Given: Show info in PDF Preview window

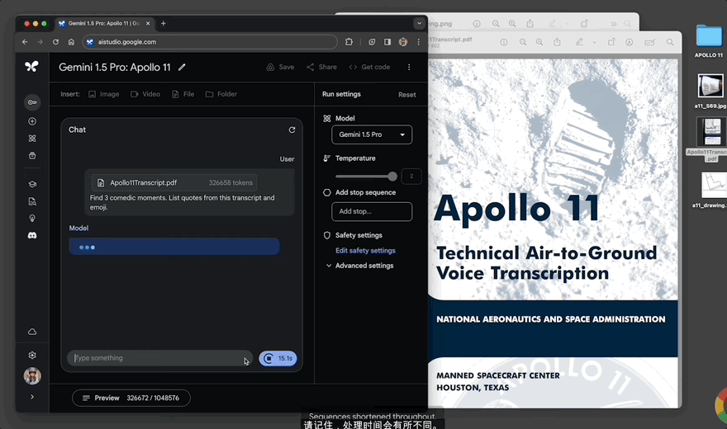Looking at the screenshot, I should [x=504, y=42].
